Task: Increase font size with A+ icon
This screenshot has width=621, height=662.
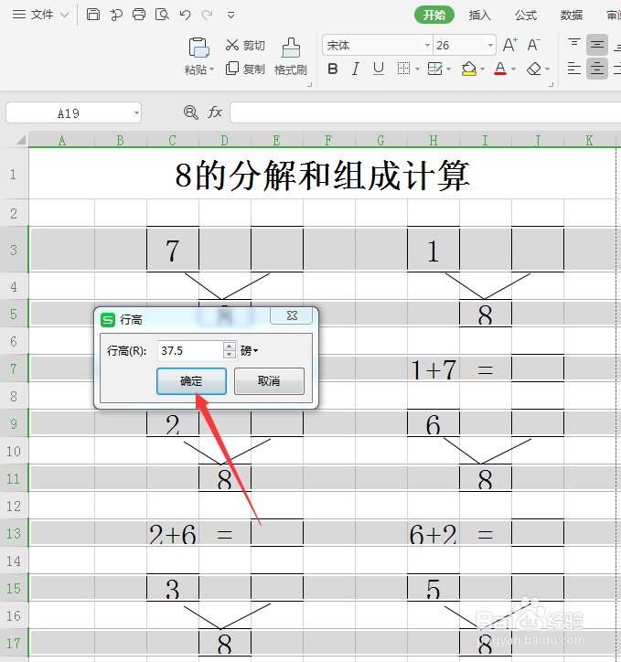Action: [510, 44]
